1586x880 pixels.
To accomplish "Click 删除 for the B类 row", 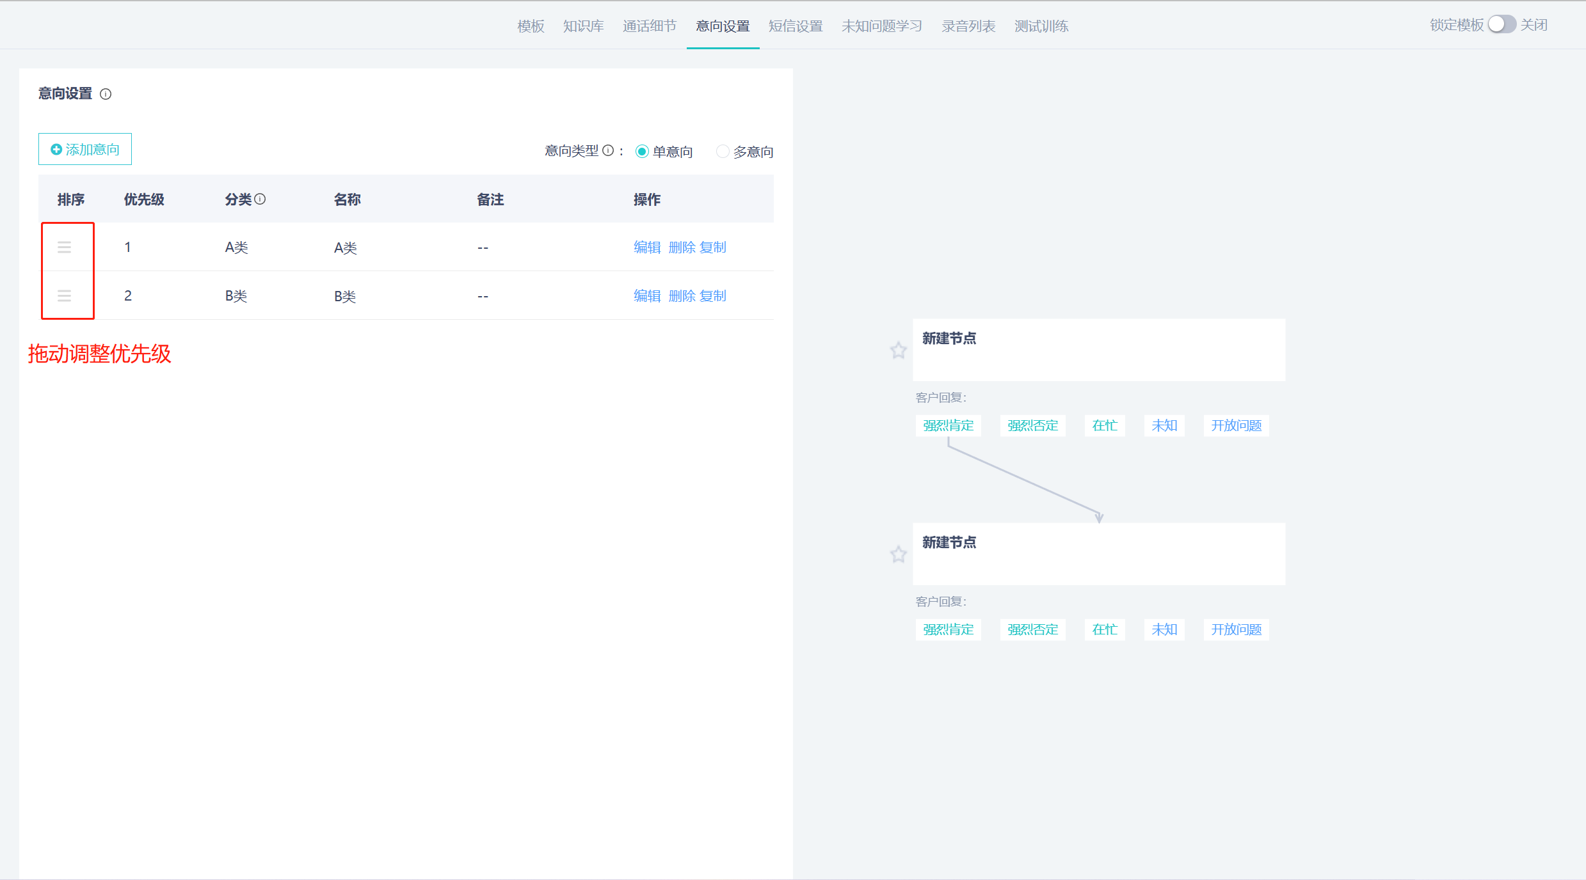I will [x=682, y=295].
